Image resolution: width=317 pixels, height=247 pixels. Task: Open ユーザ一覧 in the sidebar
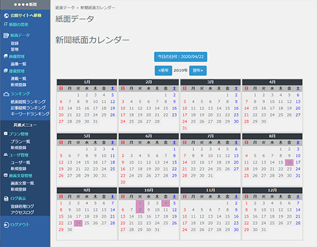click(x=21, y=162)
